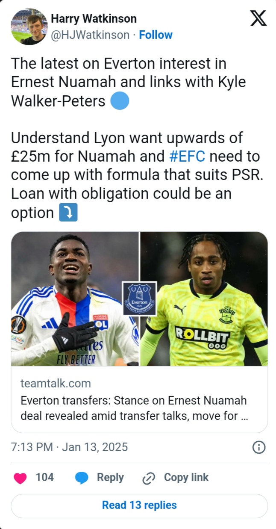Open the @HJWatkinson handle
This screenshot has height=529, width=276.
(x=90, y=35)
